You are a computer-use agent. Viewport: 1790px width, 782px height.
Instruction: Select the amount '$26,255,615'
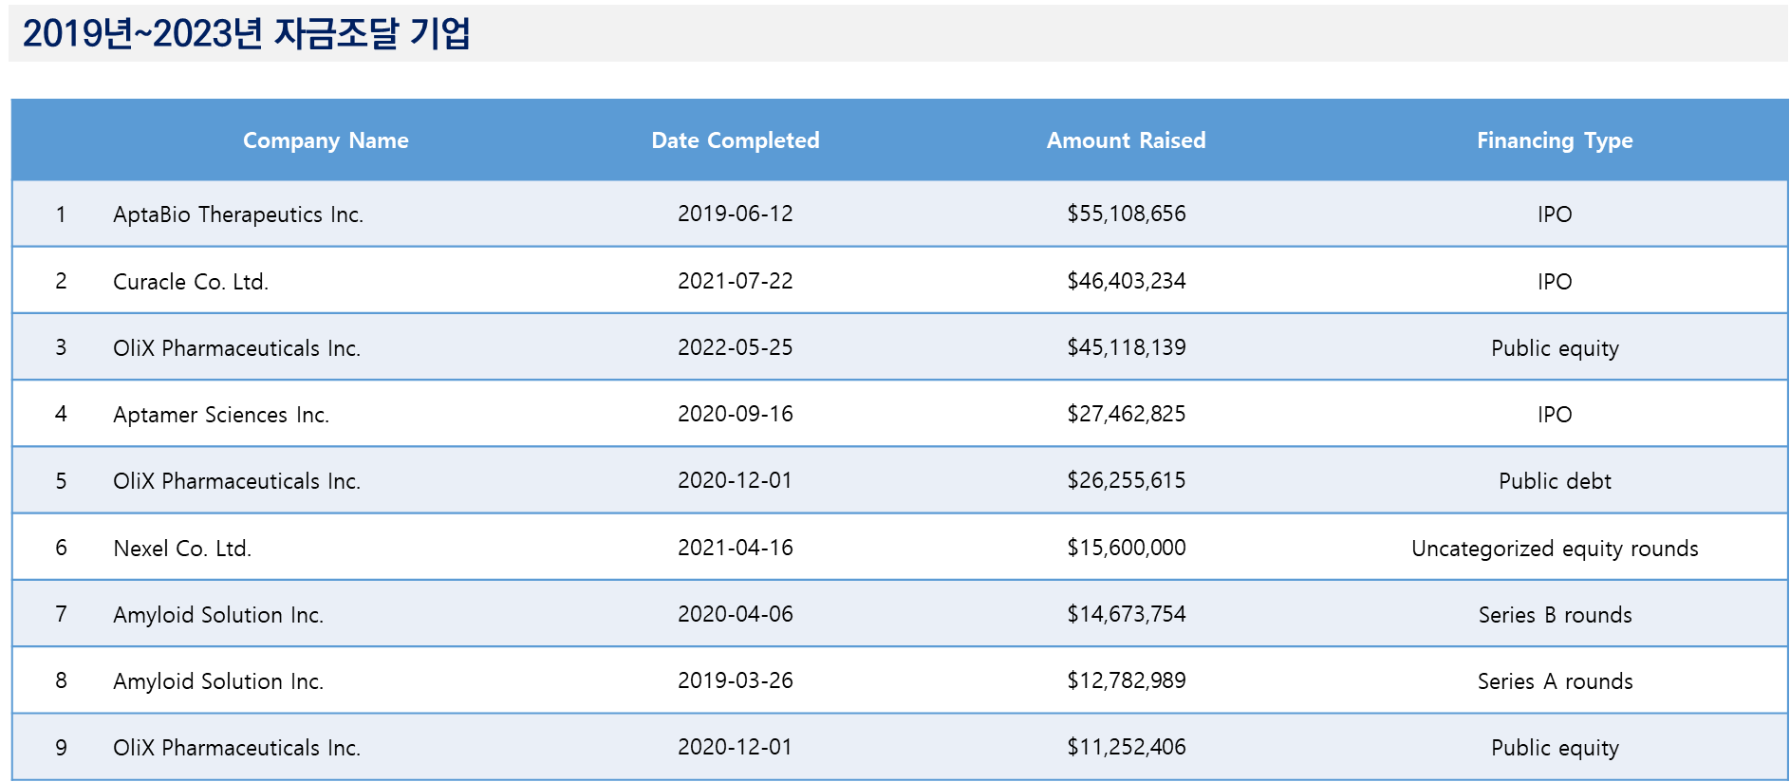pos(1127,480)
